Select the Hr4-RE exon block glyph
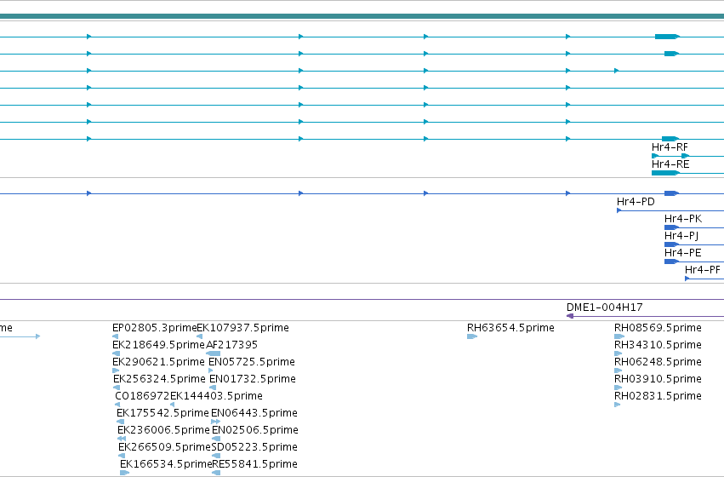724x477 pixels. click(665, 173)
